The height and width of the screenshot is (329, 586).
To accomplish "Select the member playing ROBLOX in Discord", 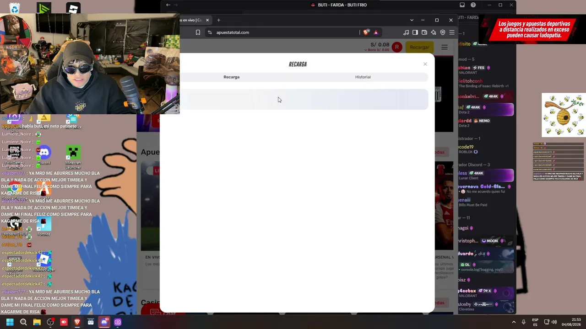I will 486,149.
